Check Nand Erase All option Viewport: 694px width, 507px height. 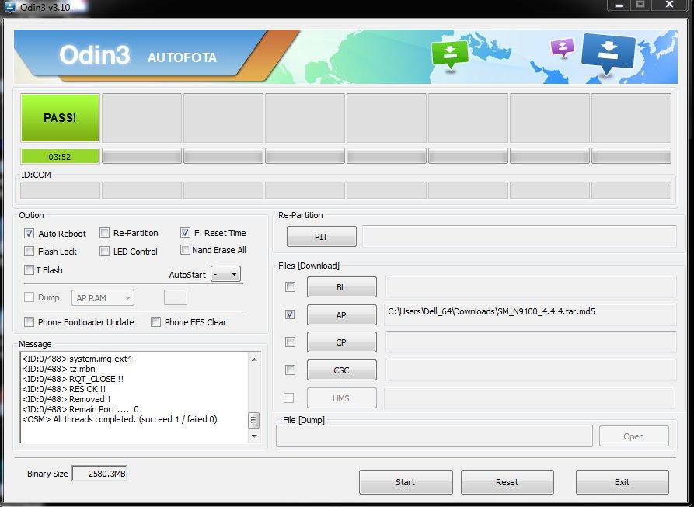point(185,250)
